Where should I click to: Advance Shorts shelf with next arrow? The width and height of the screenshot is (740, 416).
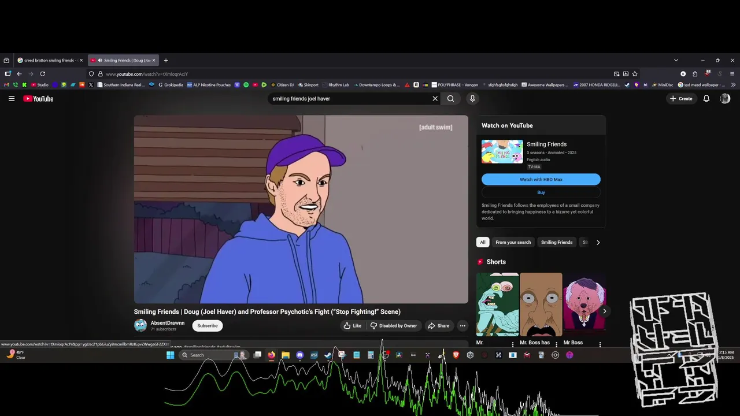click(605, 311)
